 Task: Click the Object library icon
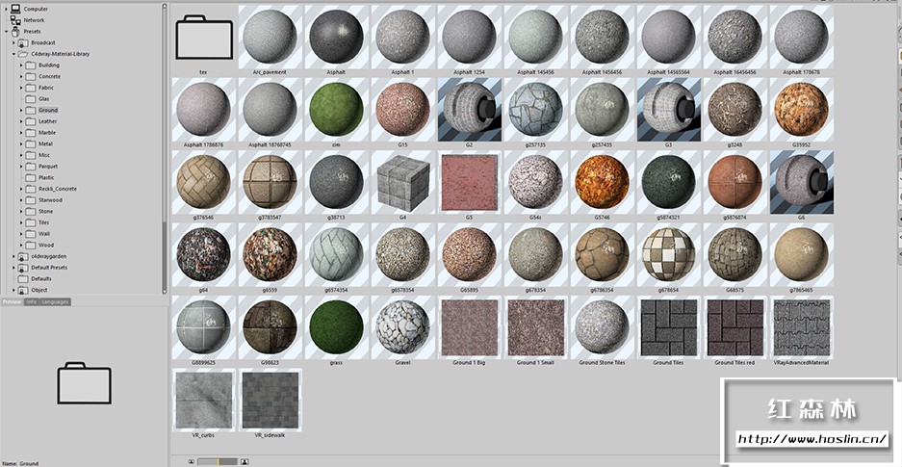(23, 290)
